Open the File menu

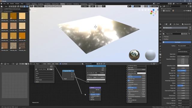tap(4, 4)
